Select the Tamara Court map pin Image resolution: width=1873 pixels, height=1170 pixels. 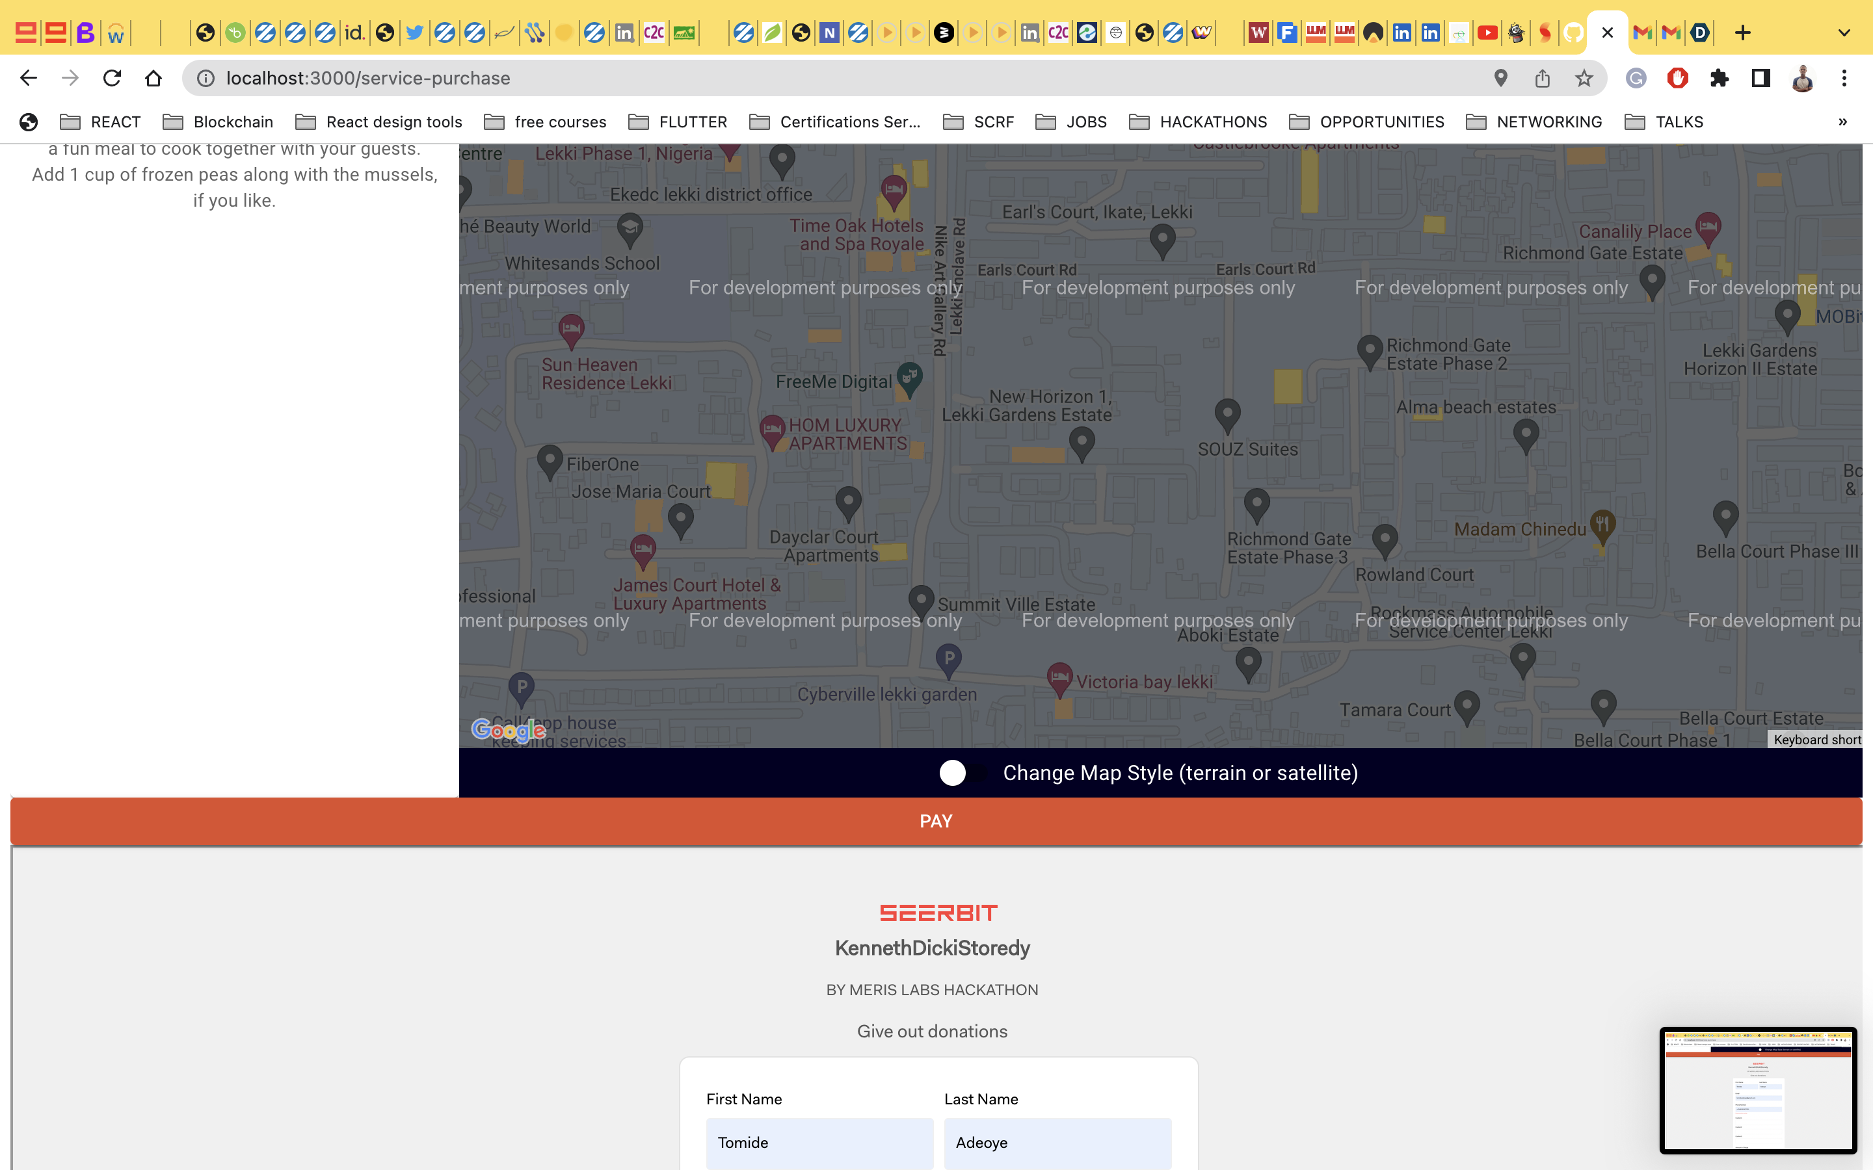[1467, 708]
